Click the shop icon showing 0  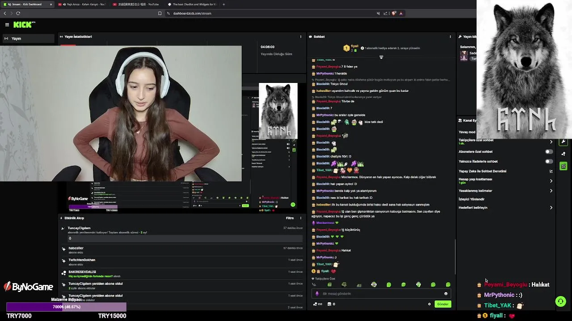pyautogui.click(x=331, y=304)
